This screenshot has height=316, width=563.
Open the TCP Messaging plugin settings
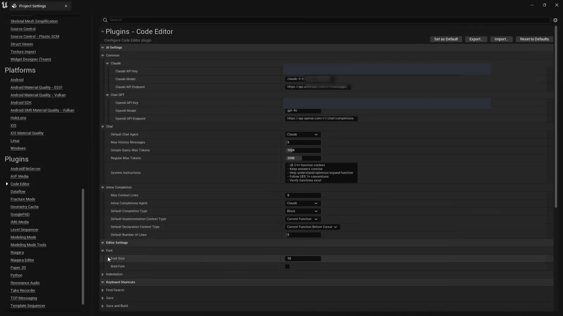click(24, 298)
